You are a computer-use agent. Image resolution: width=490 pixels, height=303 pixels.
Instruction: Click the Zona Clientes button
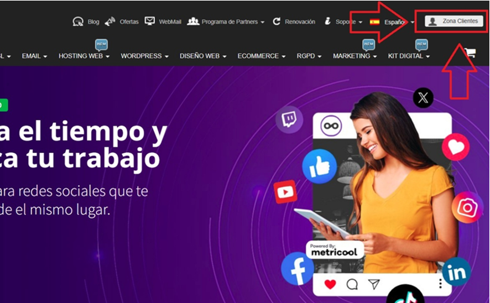pyautogui.click(x=454, y=21)
